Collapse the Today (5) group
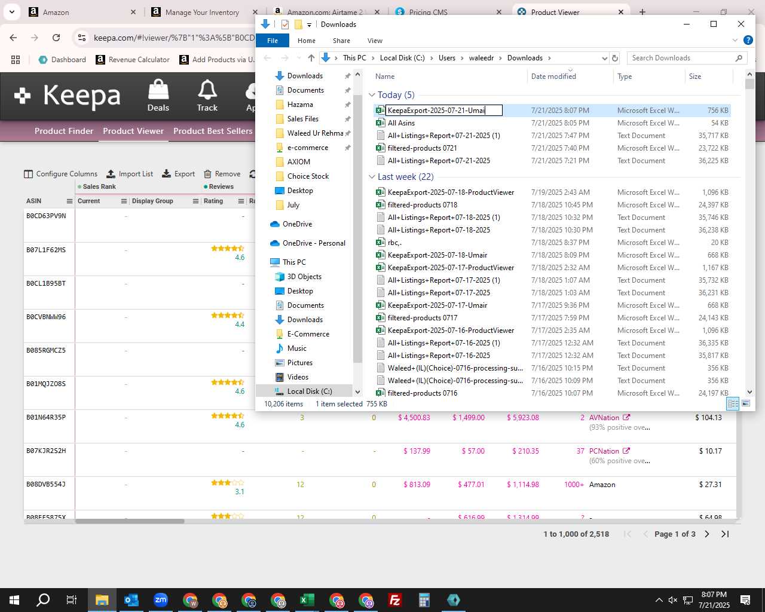The image size is (765, 612). [x=372, y=95]
